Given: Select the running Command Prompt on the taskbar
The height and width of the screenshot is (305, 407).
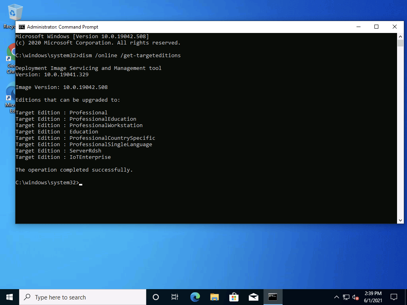Looking at the screenshot, I should (x=273, y=297).
